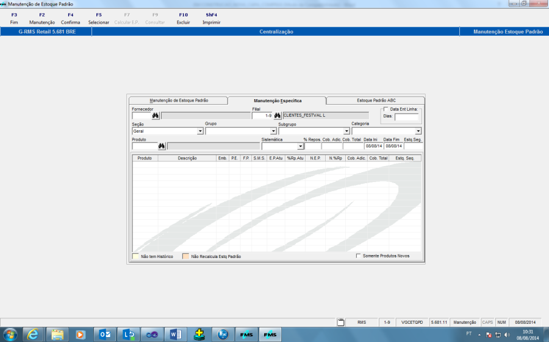The width and height of the screenshot is (549, 342).
Task: Expand the Categoria dropdown
Action: click(x=418, y=131)
